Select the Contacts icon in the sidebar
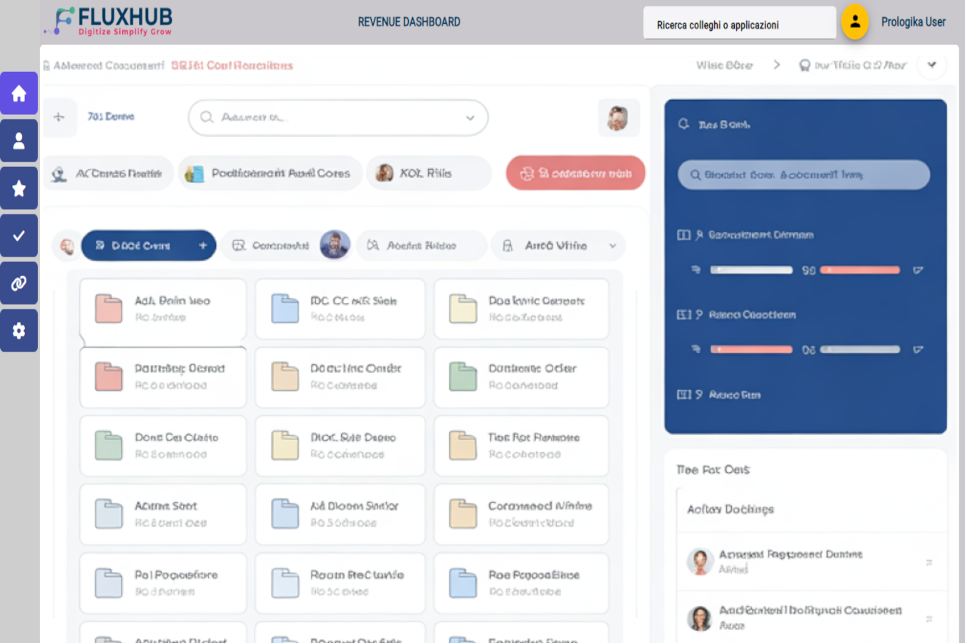This screenshot has width=965, height=643. click(19, 140)
